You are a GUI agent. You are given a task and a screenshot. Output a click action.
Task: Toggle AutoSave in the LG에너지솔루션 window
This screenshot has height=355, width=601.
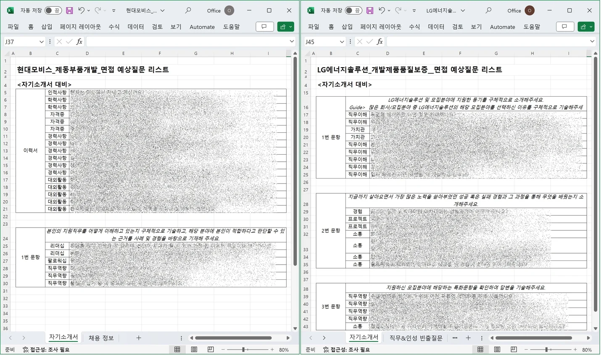353,11
